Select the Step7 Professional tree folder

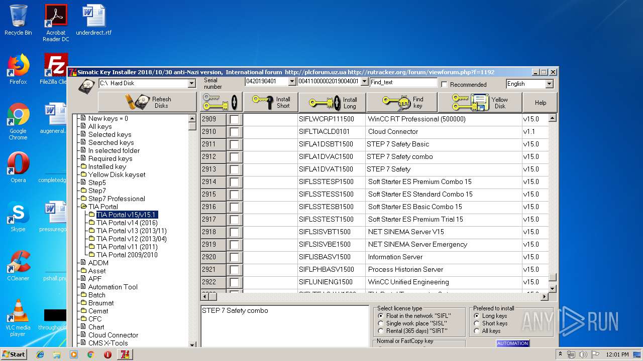point(116,199)
